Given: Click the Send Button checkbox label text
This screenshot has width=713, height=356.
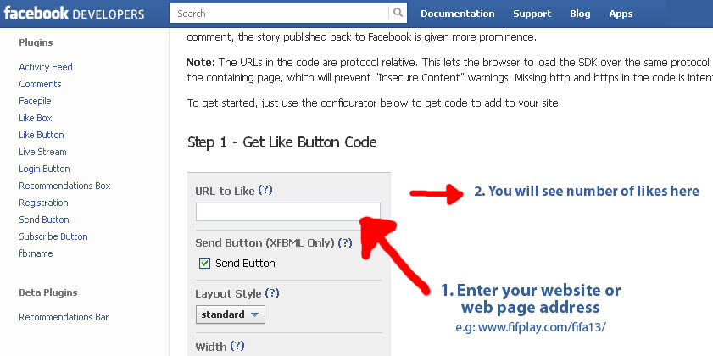Looking at the screenshot, I should 245,264.
